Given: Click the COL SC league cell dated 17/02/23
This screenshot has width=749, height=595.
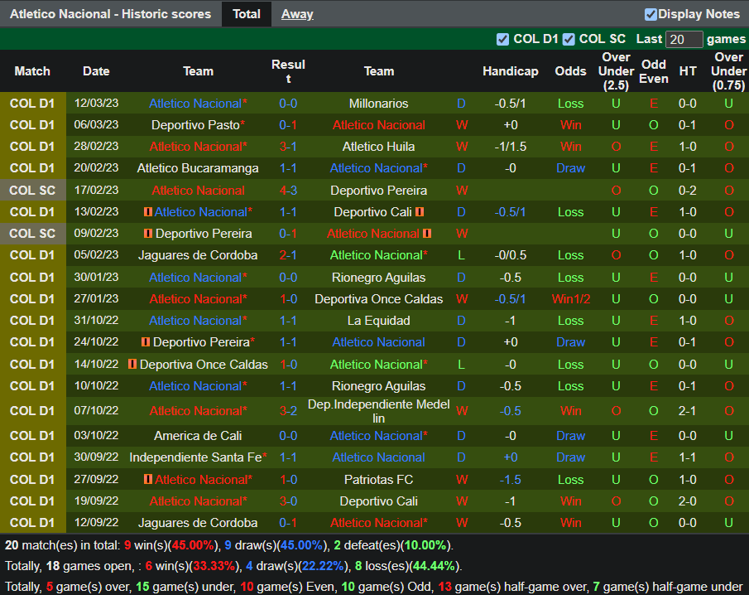Looking at the screenshot, I should click(32, 191).
